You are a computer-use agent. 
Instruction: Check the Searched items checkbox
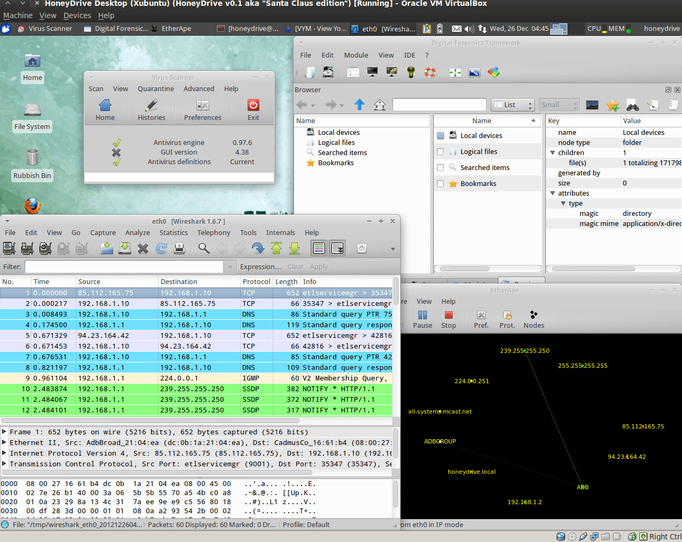440,167
